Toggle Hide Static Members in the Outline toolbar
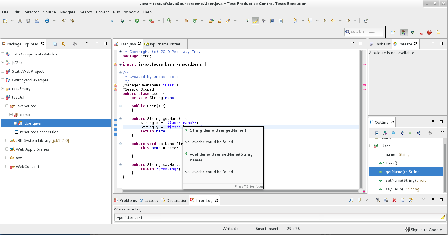Screen dimensions: 448x235 (x=402, y=133)
